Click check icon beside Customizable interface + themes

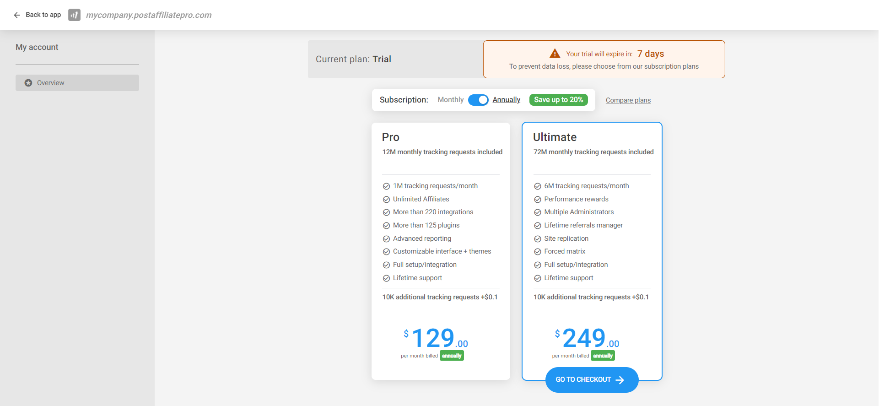[x=386, y=252]
